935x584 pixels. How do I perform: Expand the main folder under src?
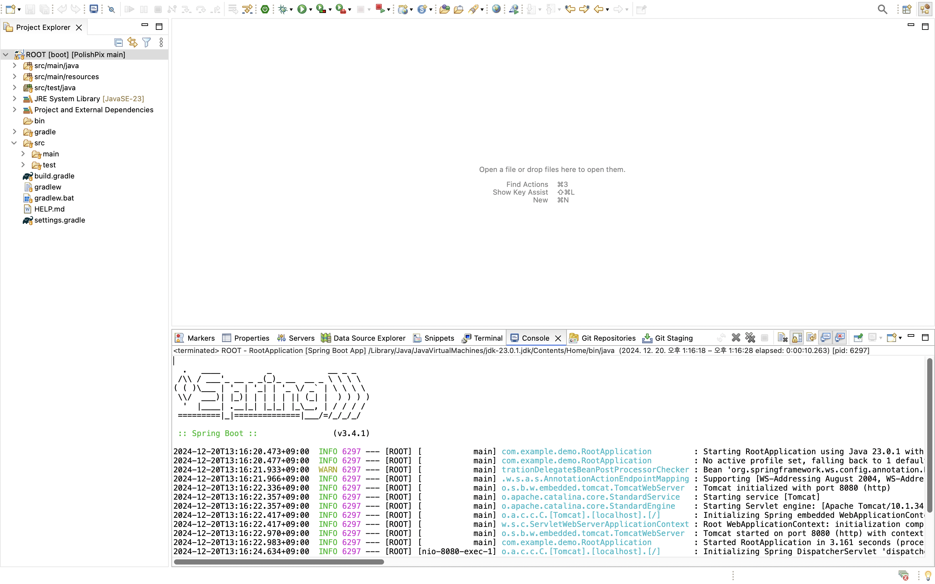click(23, 153)
